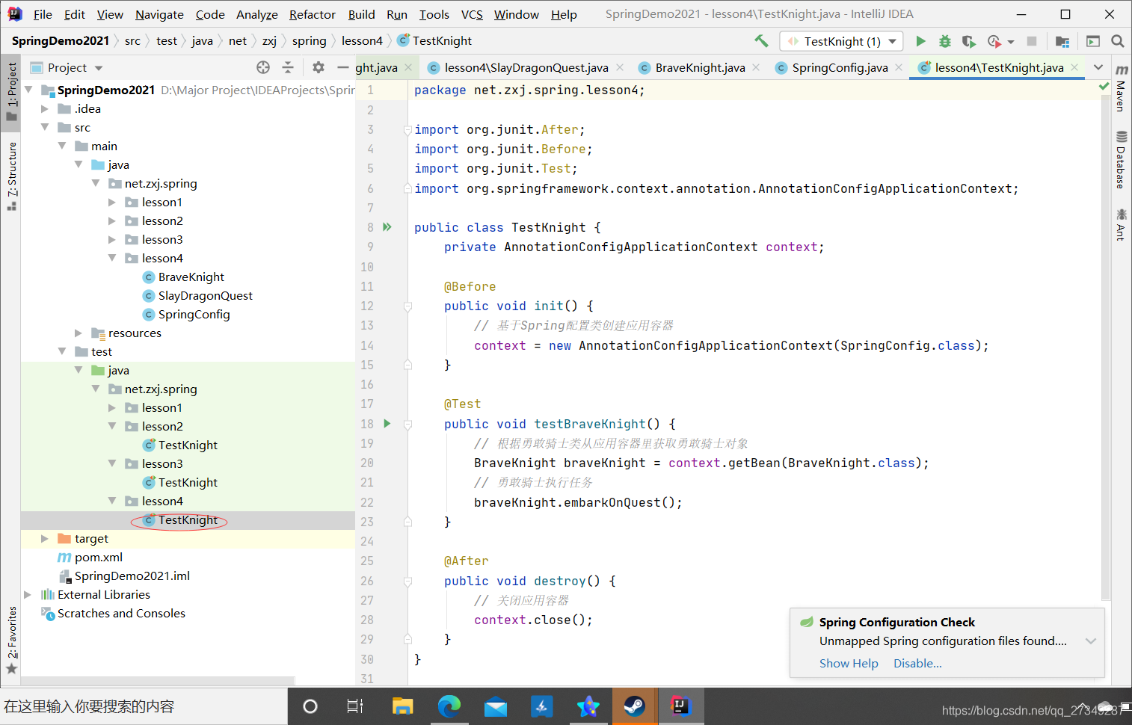This screenshot has width=1132, height=725.
Task: Open the Analyze menu
Action: pyautogui.click(x=257, y=14)
